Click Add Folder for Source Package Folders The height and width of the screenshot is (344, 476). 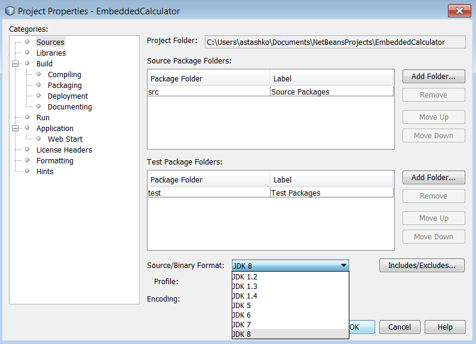[433, 77]
